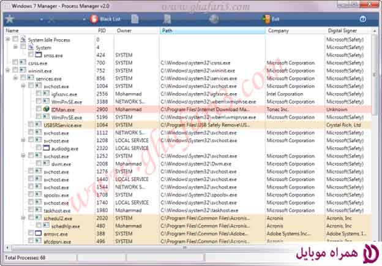Select the WmiPrvSE.exe row with PID 5196
The height and width of the screenshot is (266, 382).
point(187,117)
